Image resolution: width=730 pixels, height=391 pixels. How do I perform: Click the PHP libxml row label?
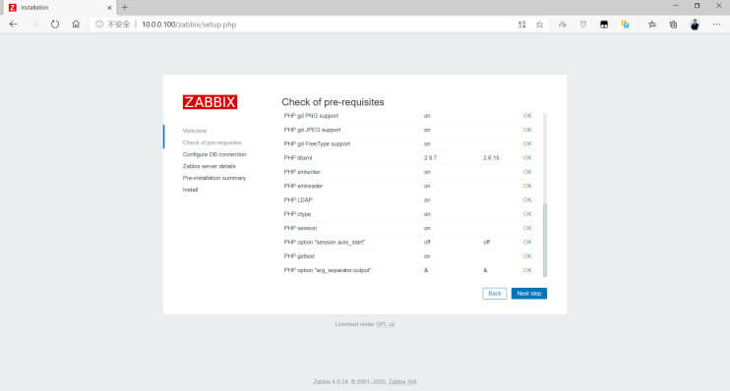point(298,158)
